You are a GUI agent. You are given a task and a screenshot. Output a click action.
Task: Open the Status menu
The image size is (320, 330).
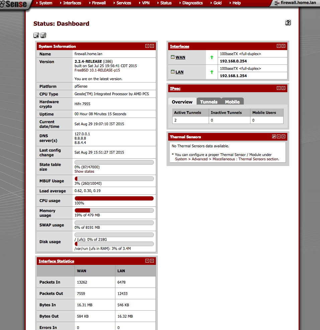(x=165, y=3)
